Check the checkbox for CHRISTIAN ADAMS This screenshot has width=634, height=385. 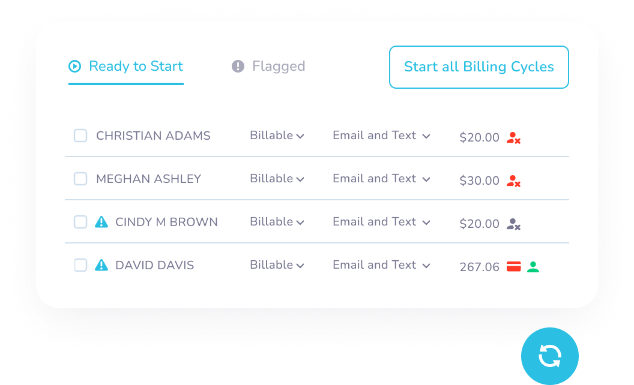[x=80, y=136]
